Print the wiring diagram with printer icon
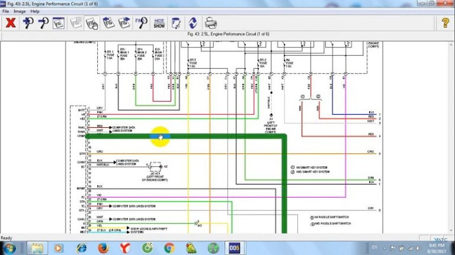455x255 pixels. tap(210, 23)
